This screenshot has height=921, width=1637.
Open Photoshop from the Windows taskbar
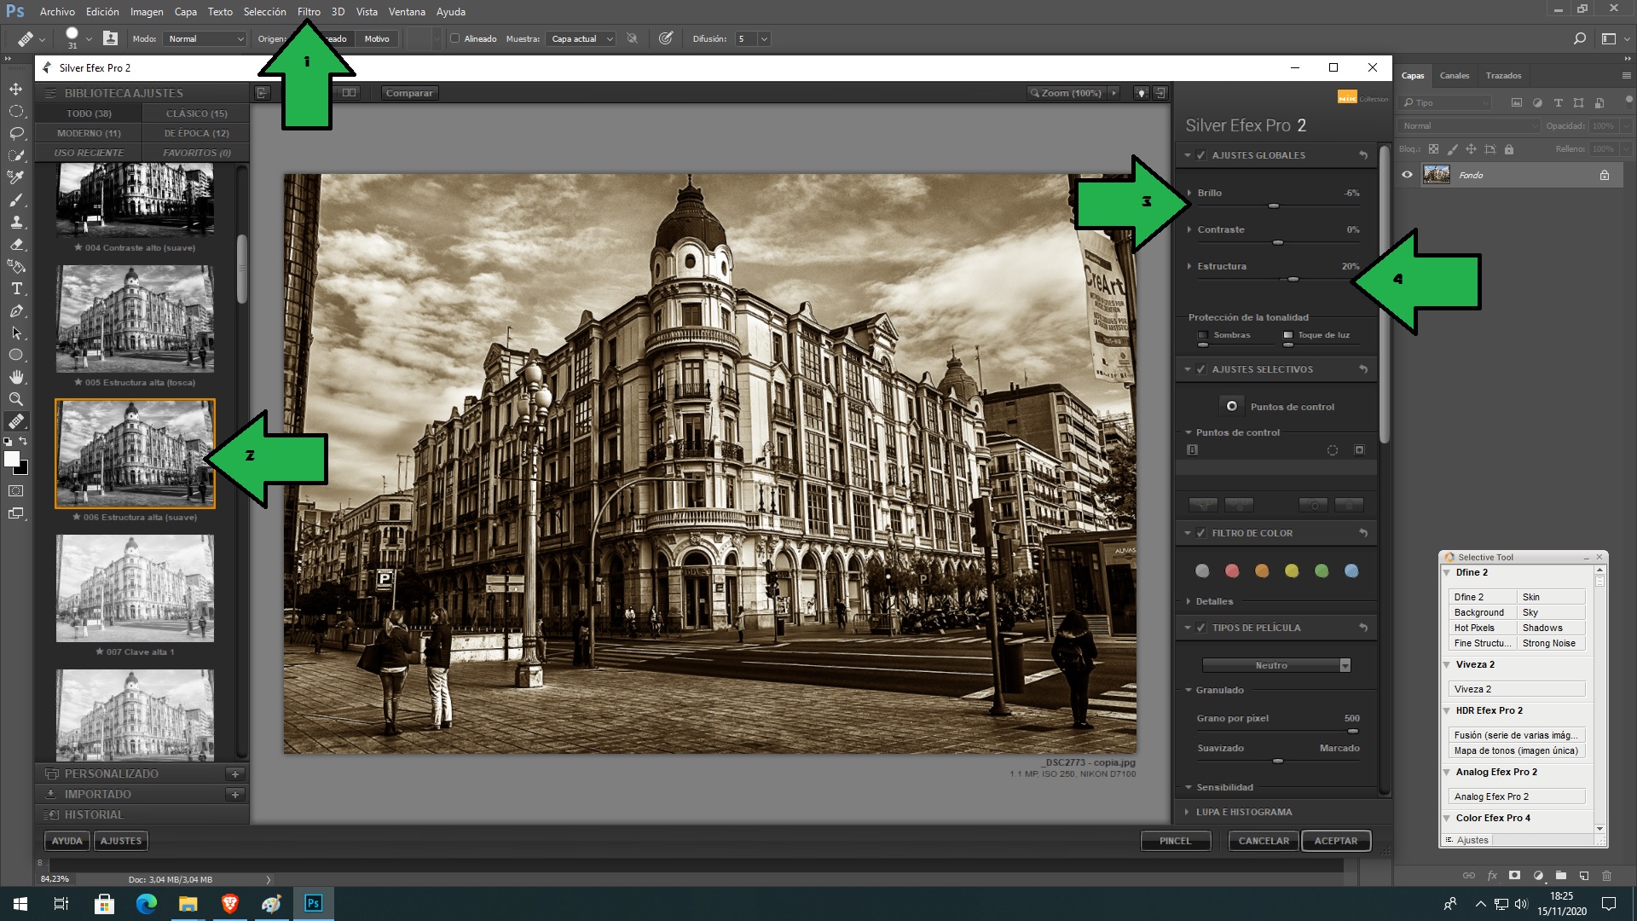click(313, 903)
